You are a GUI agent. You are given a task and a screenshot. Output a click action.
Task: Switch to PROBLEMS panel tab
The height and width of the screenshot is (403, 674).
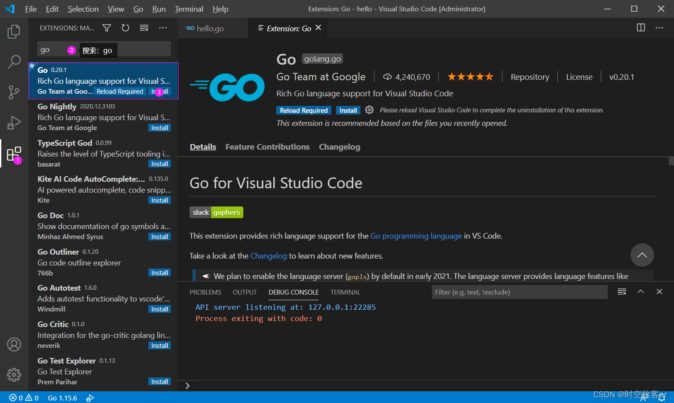(x=205, y=292)
